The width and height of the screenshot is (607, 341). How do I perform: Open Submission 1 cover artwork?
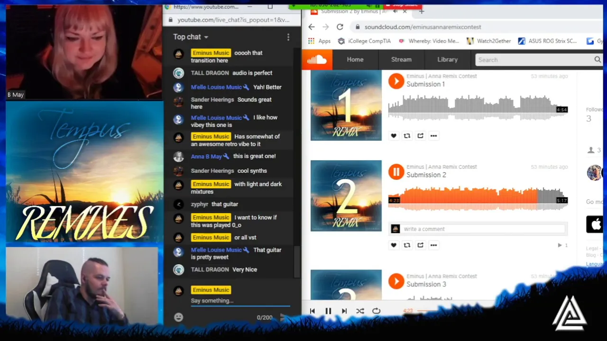(x=346, y=105)
